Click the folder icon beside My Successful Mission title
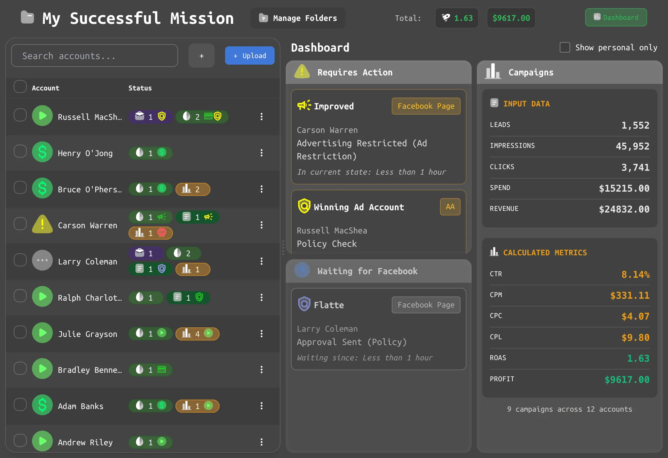The image size is (668, 458). 28,17
